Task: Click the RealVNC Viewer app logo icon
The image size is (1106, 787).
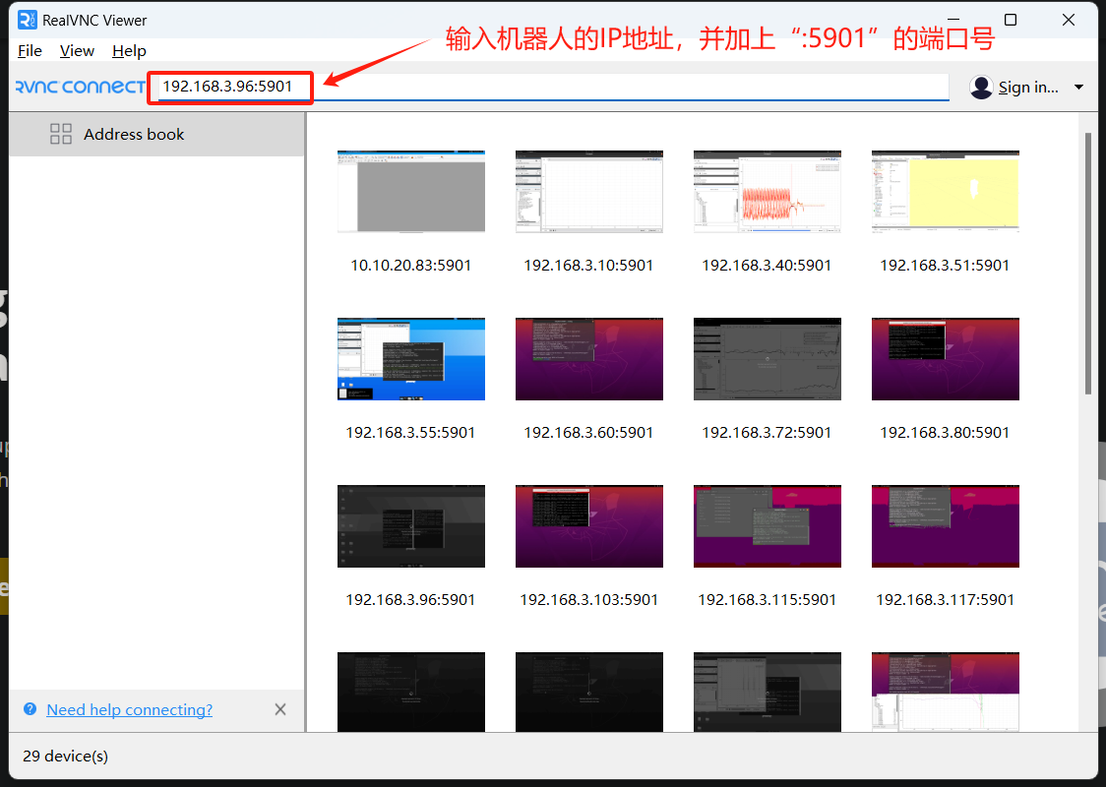Action: [27, 20]
